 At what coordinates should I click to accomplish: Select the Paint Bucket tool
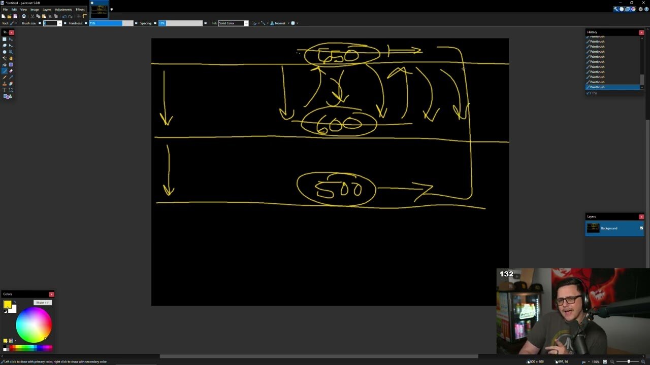click(x=5, y=65)
